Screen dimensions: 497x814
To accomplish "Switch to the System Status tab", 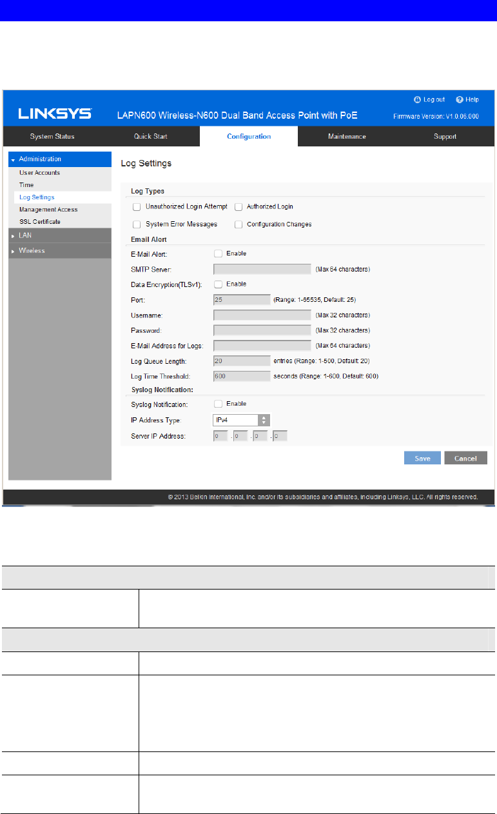I will (52, 136).
